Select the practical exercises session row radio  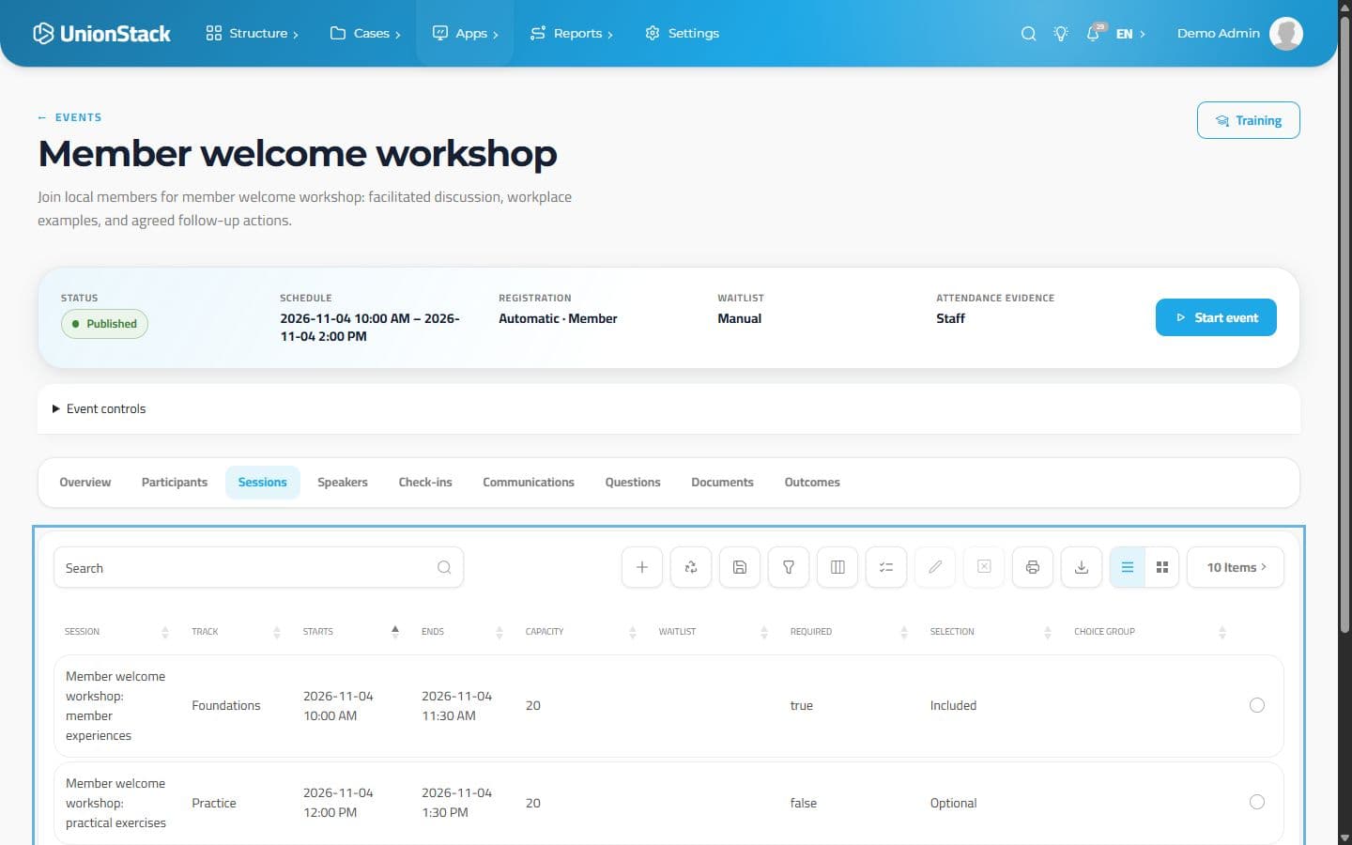tap(1257, 802)
